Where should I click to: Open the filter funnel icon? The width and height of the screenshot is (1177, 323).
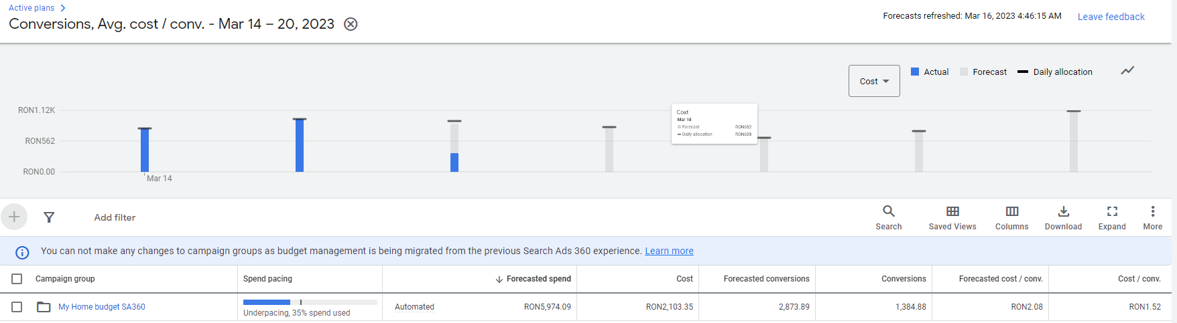[x=49, y=217]
